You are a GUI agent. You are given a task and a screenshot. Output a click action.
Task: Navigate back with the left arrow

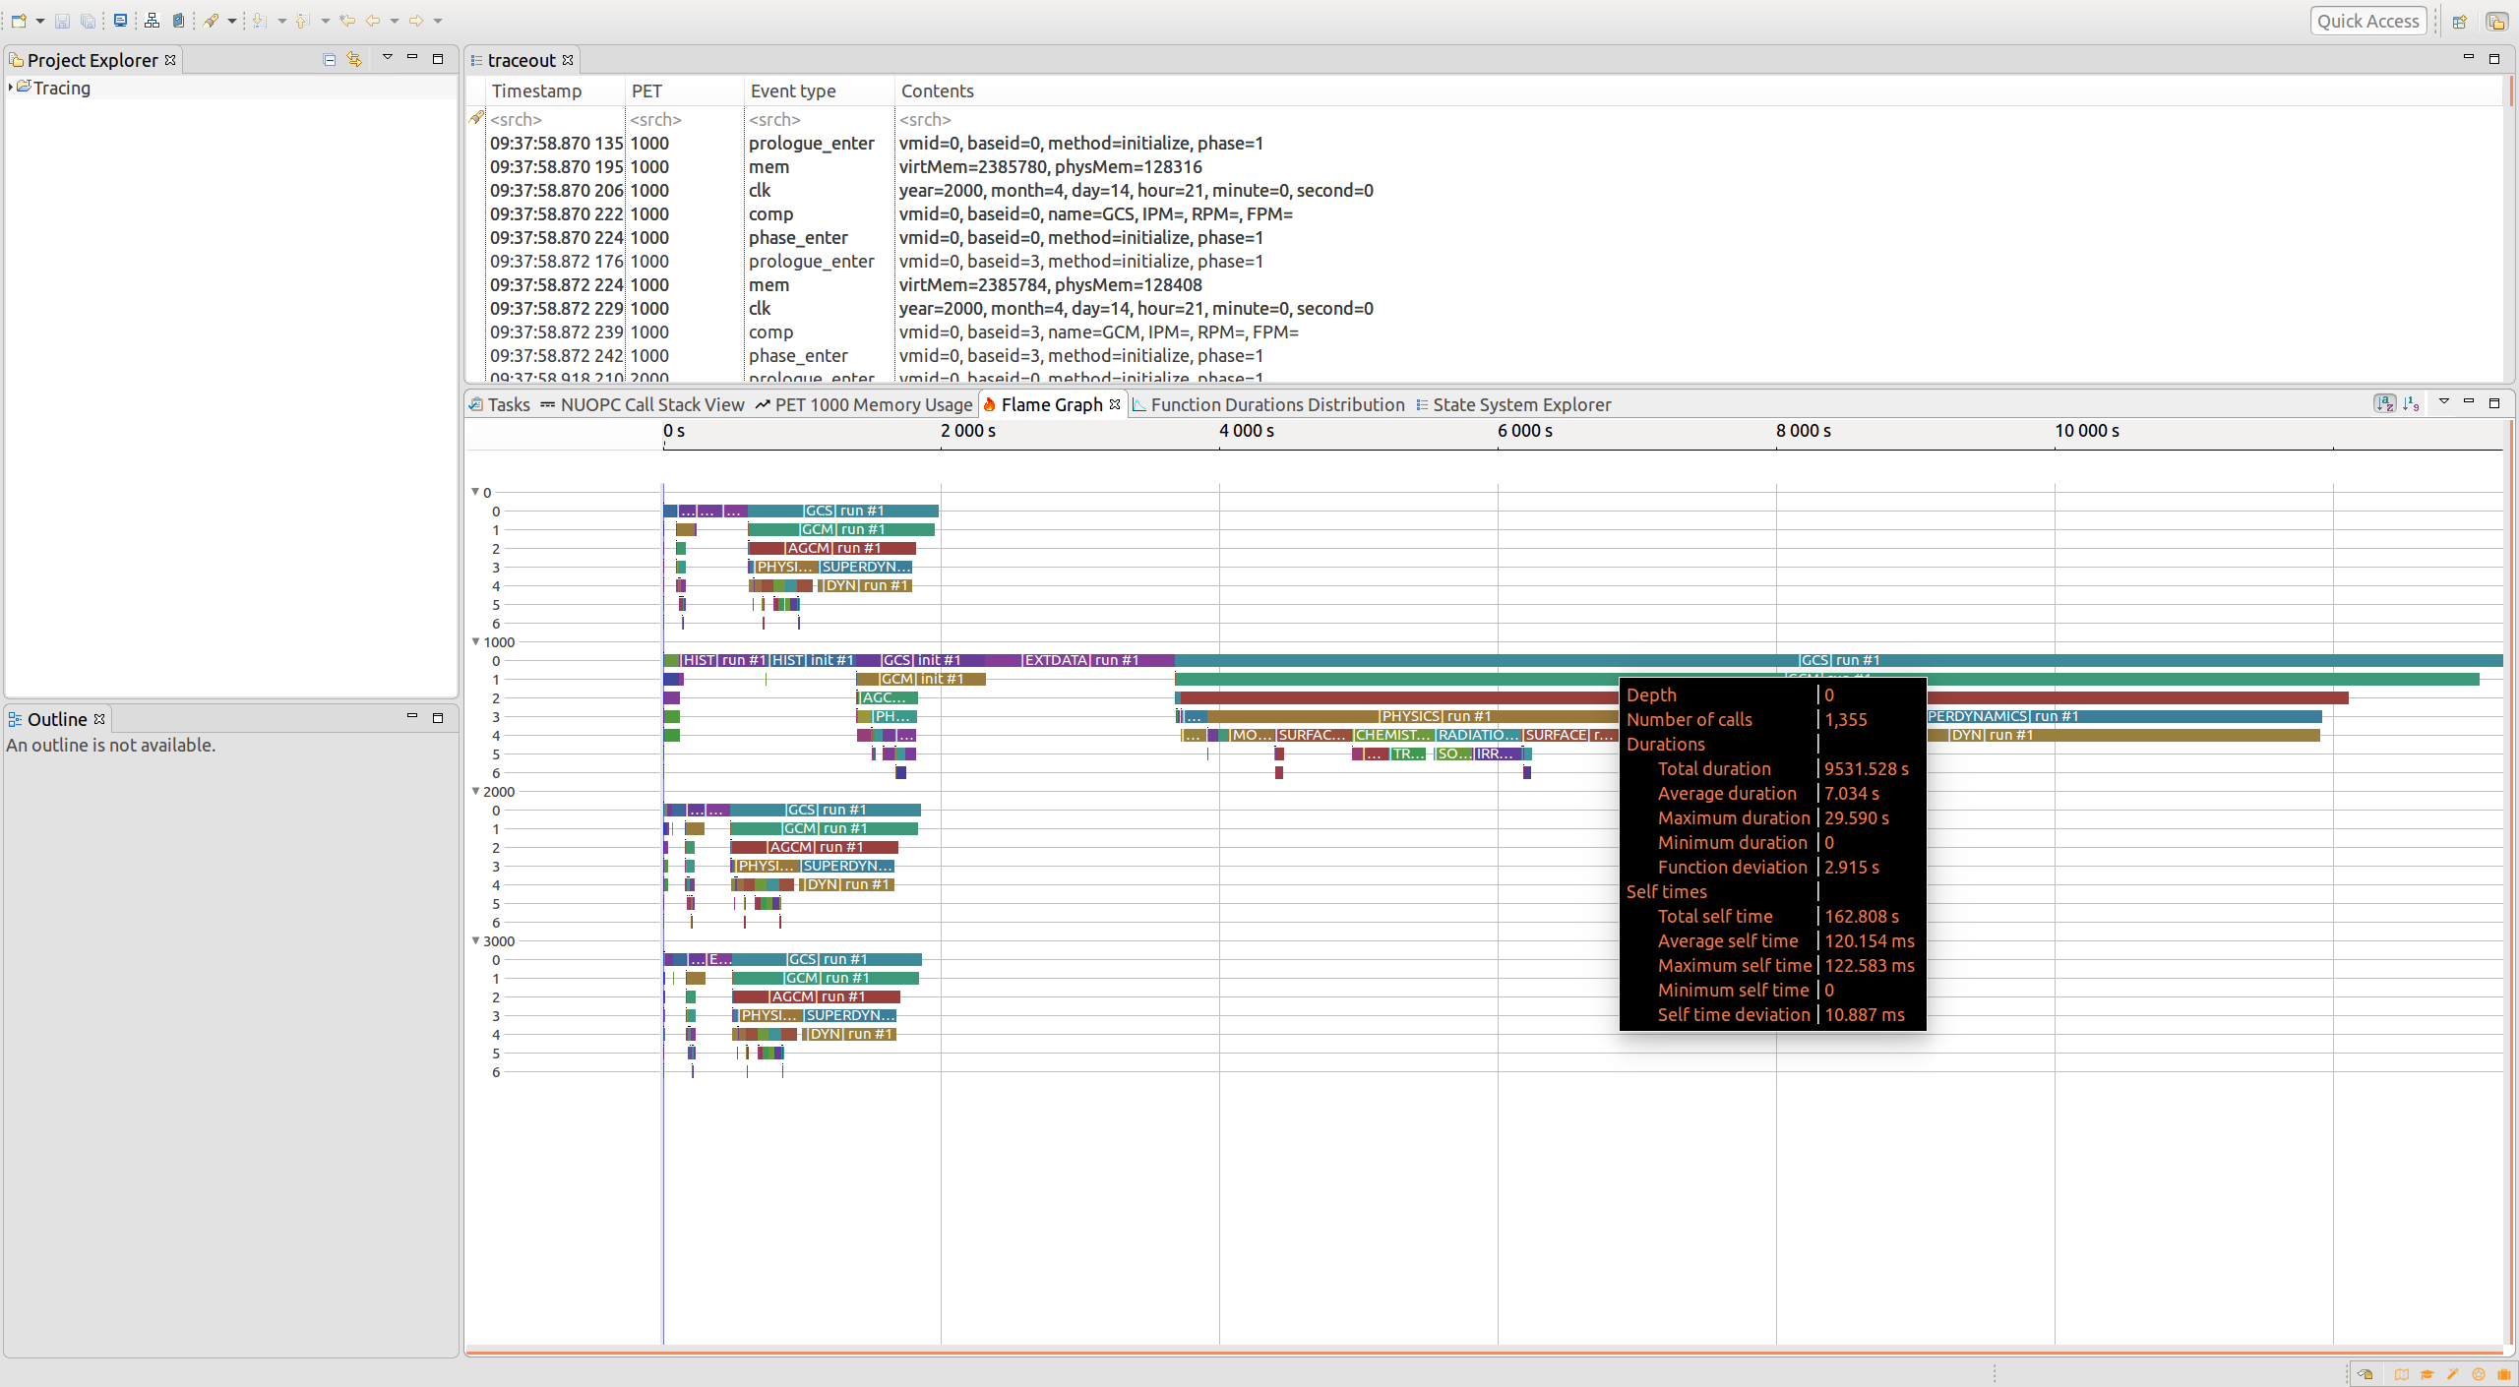coord(373,21)
